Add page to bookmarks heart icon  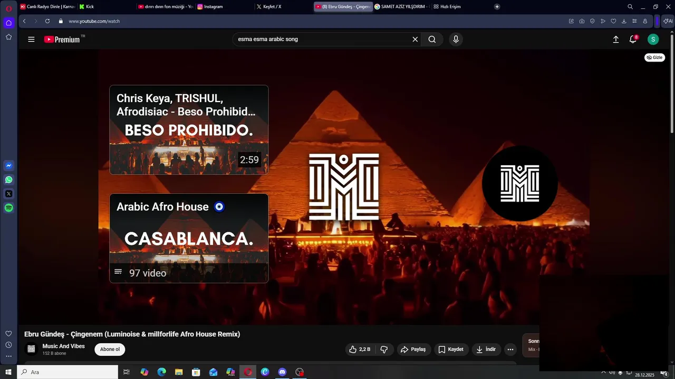(613, 21)
